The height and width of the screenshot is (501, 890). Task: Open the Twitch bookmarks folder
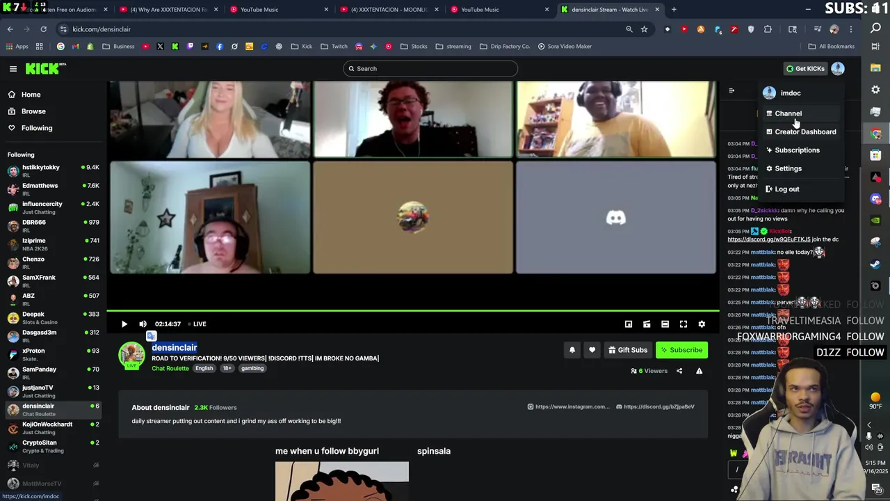coord(334,47)
